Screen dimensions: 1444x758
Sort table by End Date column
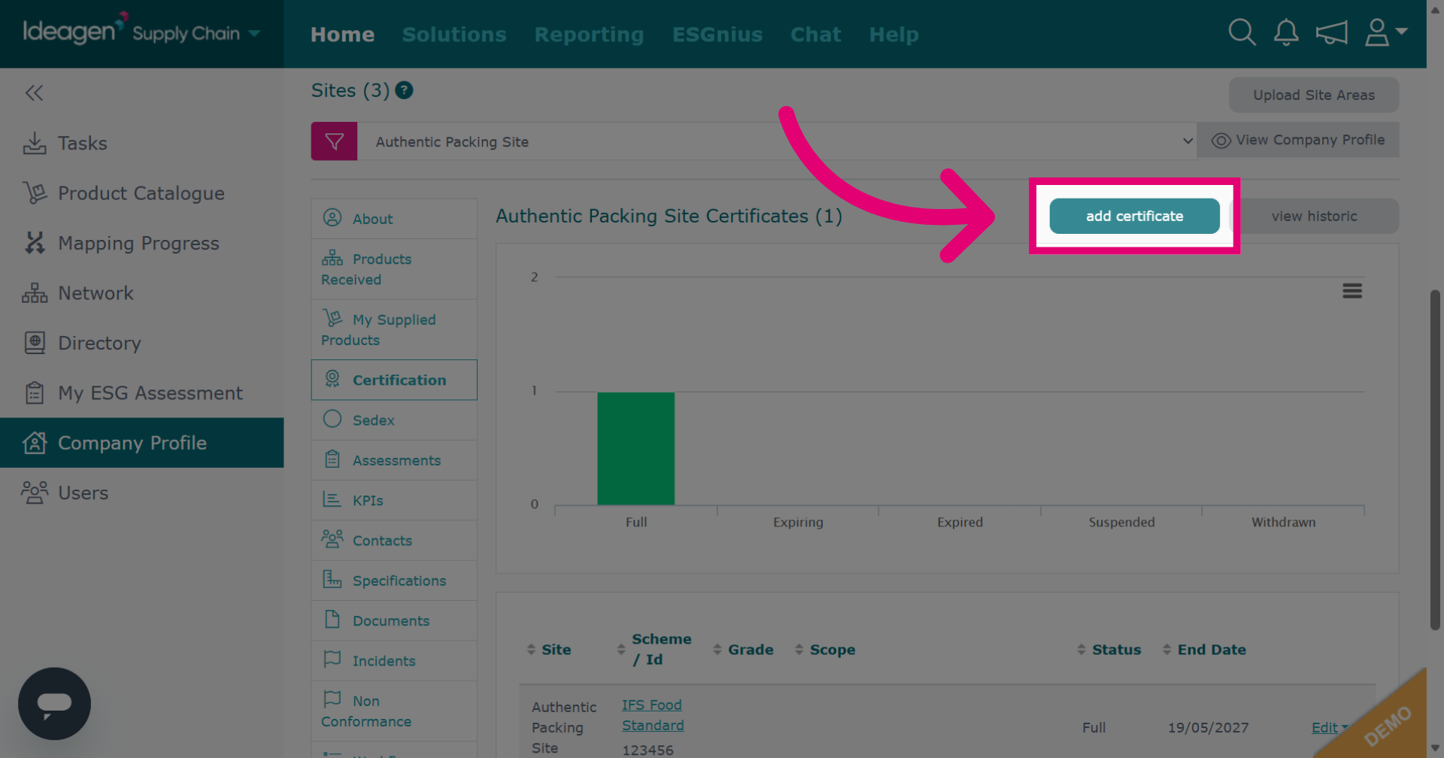coord(1204,650)
